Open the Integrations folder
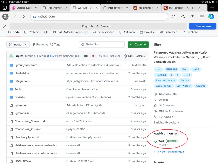Screen dimensions: 218x163 tap(22, 81)
